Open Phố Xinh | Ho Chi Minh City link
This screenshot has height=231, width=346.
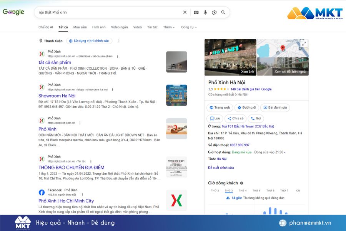point(66,201)
